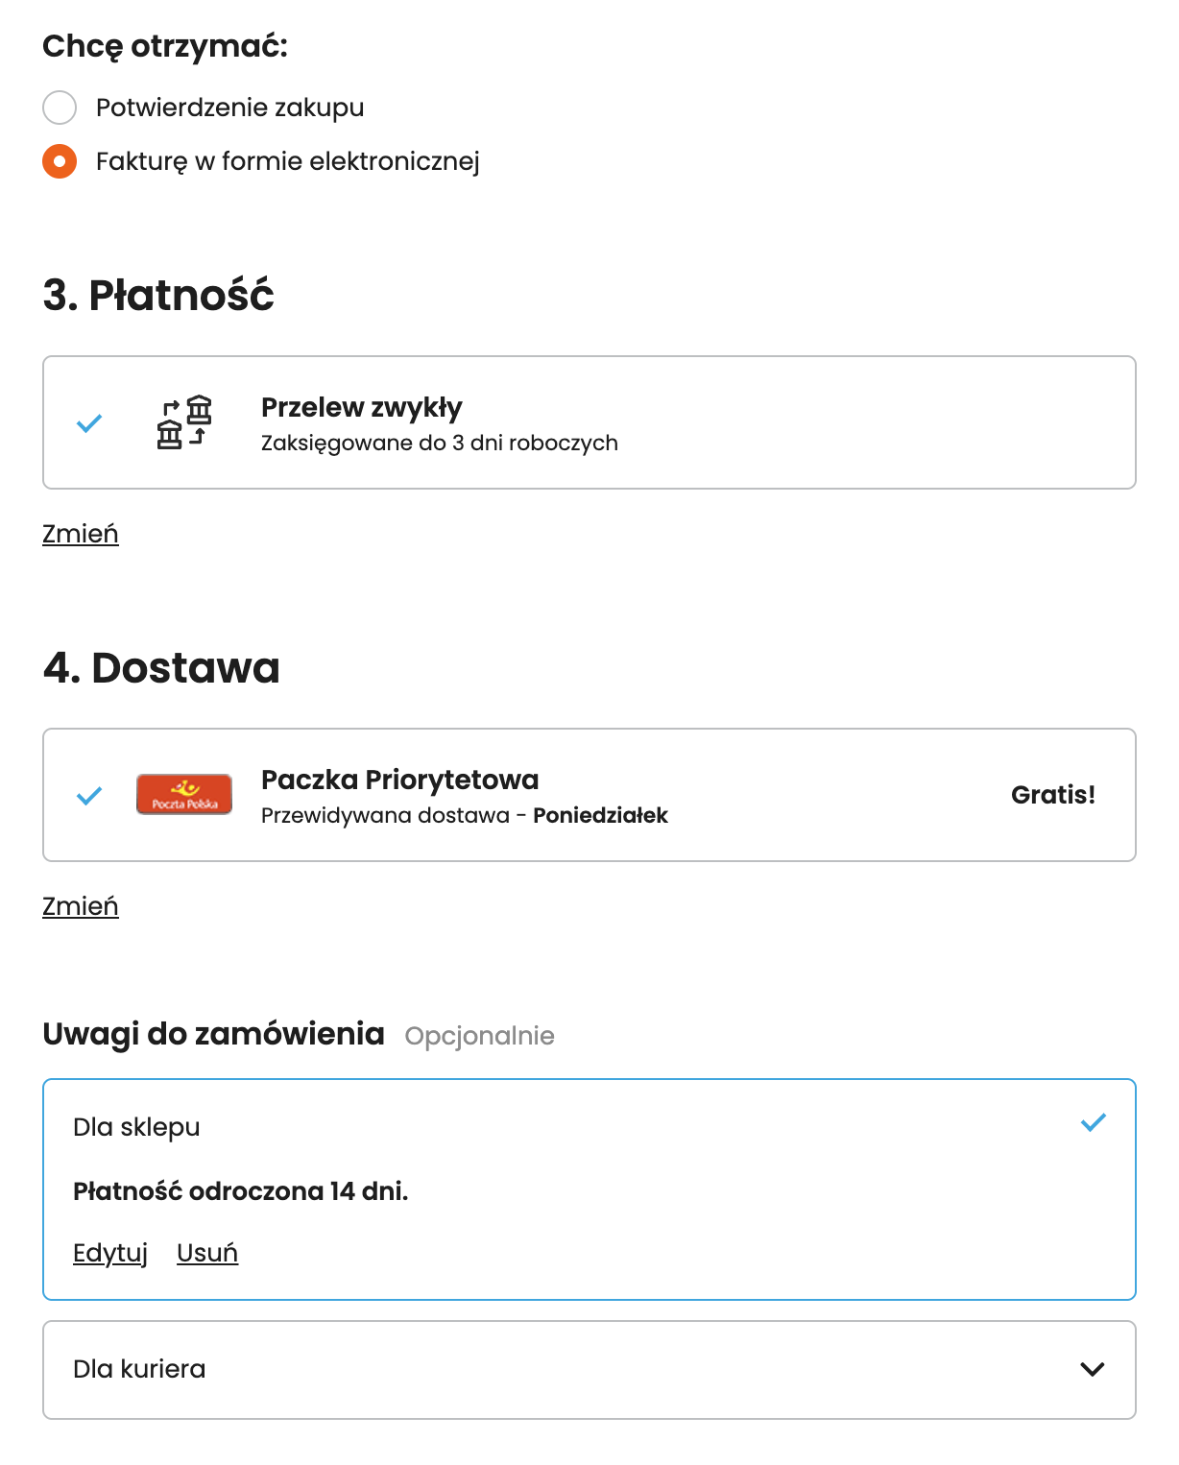Click the Przewidywana dostawa Poniedziałek text
Viewport: 1179px width, 1465px height.
(x=465, y=816)
